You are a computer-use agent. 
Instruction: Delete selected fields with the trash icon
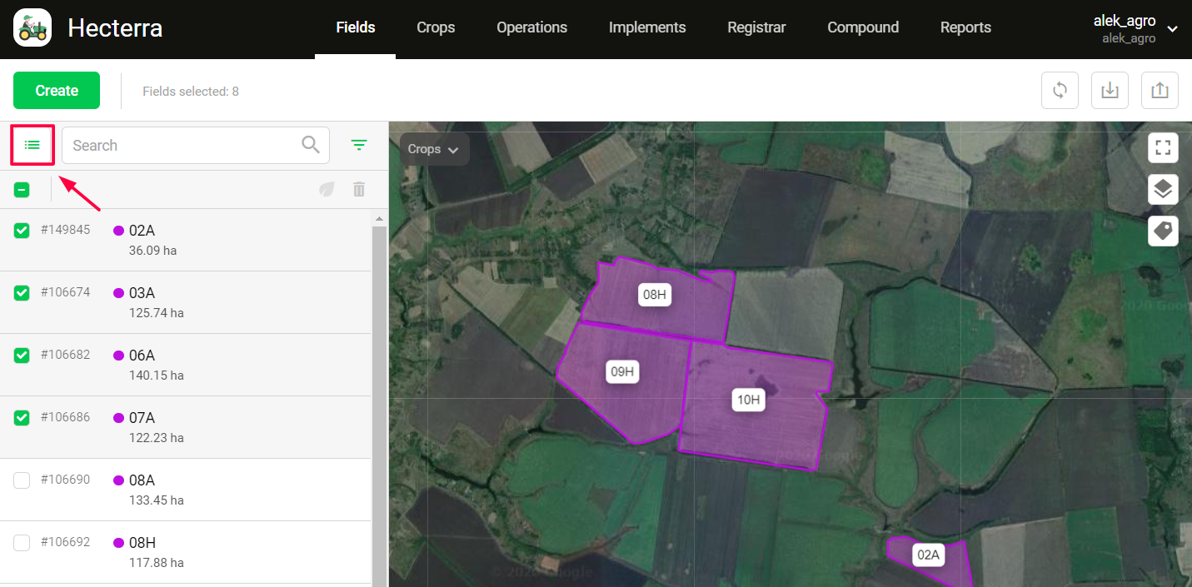point(359,189)
